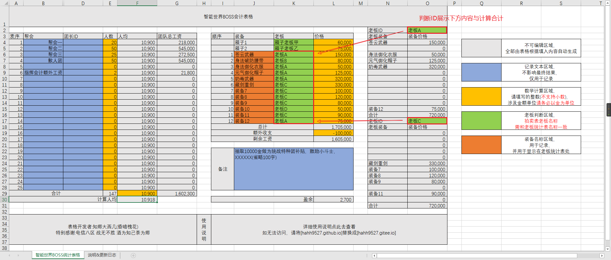Click the blue legend swatch for 记录文本区域
This screenshot has height=260, width=611.
481,73
